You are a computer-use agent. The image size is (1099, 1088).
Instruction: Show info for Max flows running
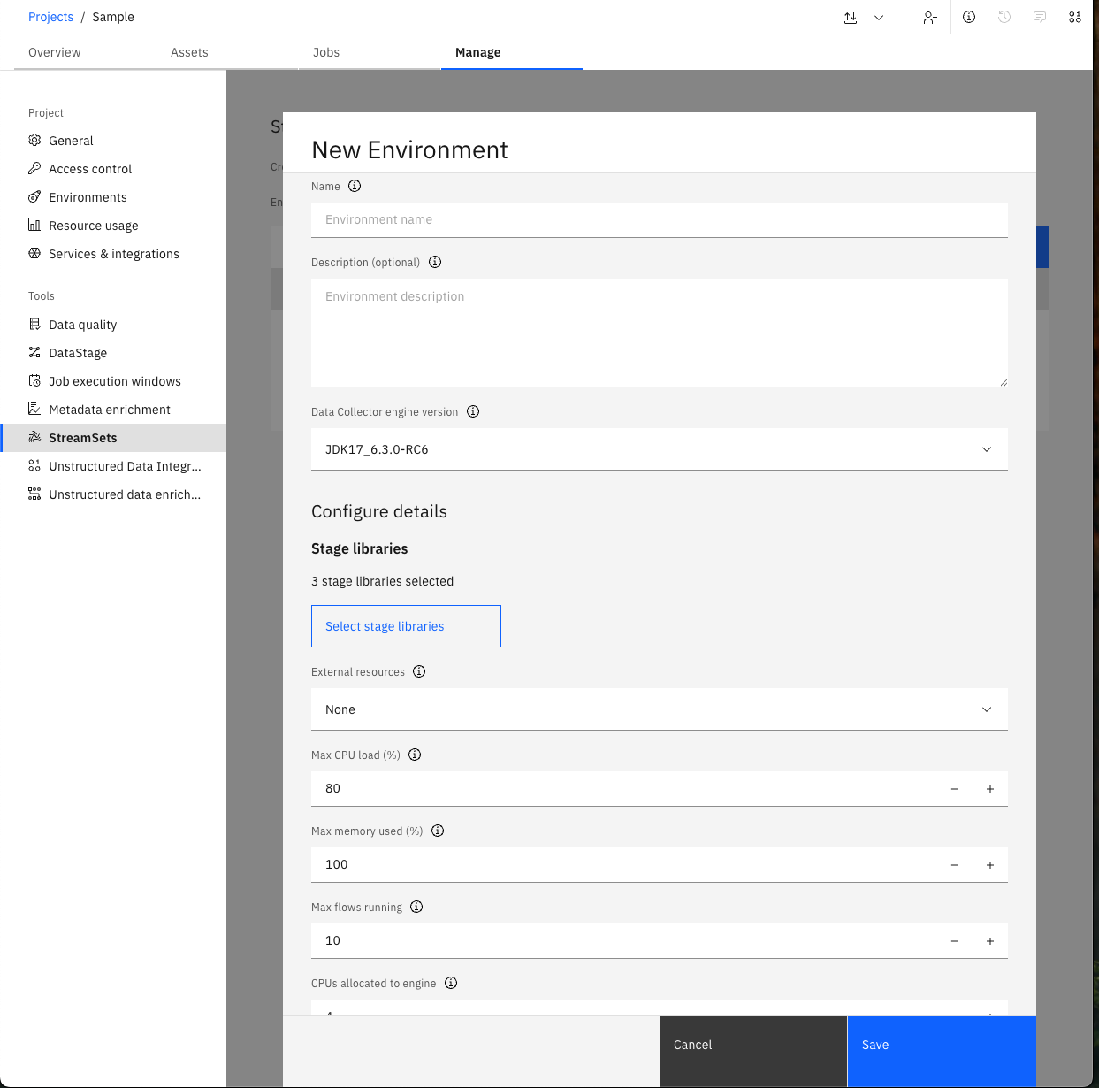click(x=416, y=907)
